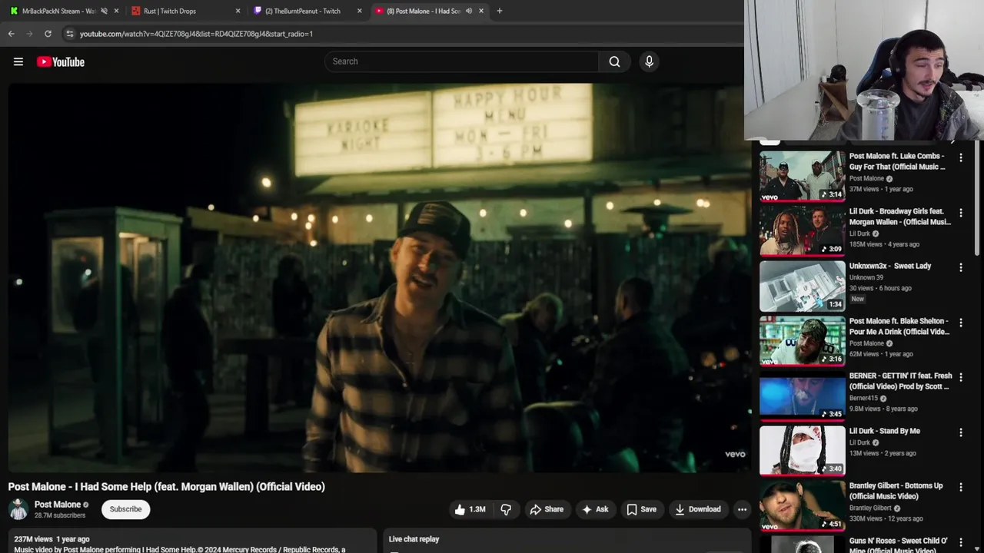This screenshot has height=553, width=984.
Task: Like the video with thumbs up
Action: (470, 509)
